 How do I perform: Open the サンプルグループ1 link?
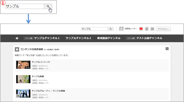(x=40, y=91)
